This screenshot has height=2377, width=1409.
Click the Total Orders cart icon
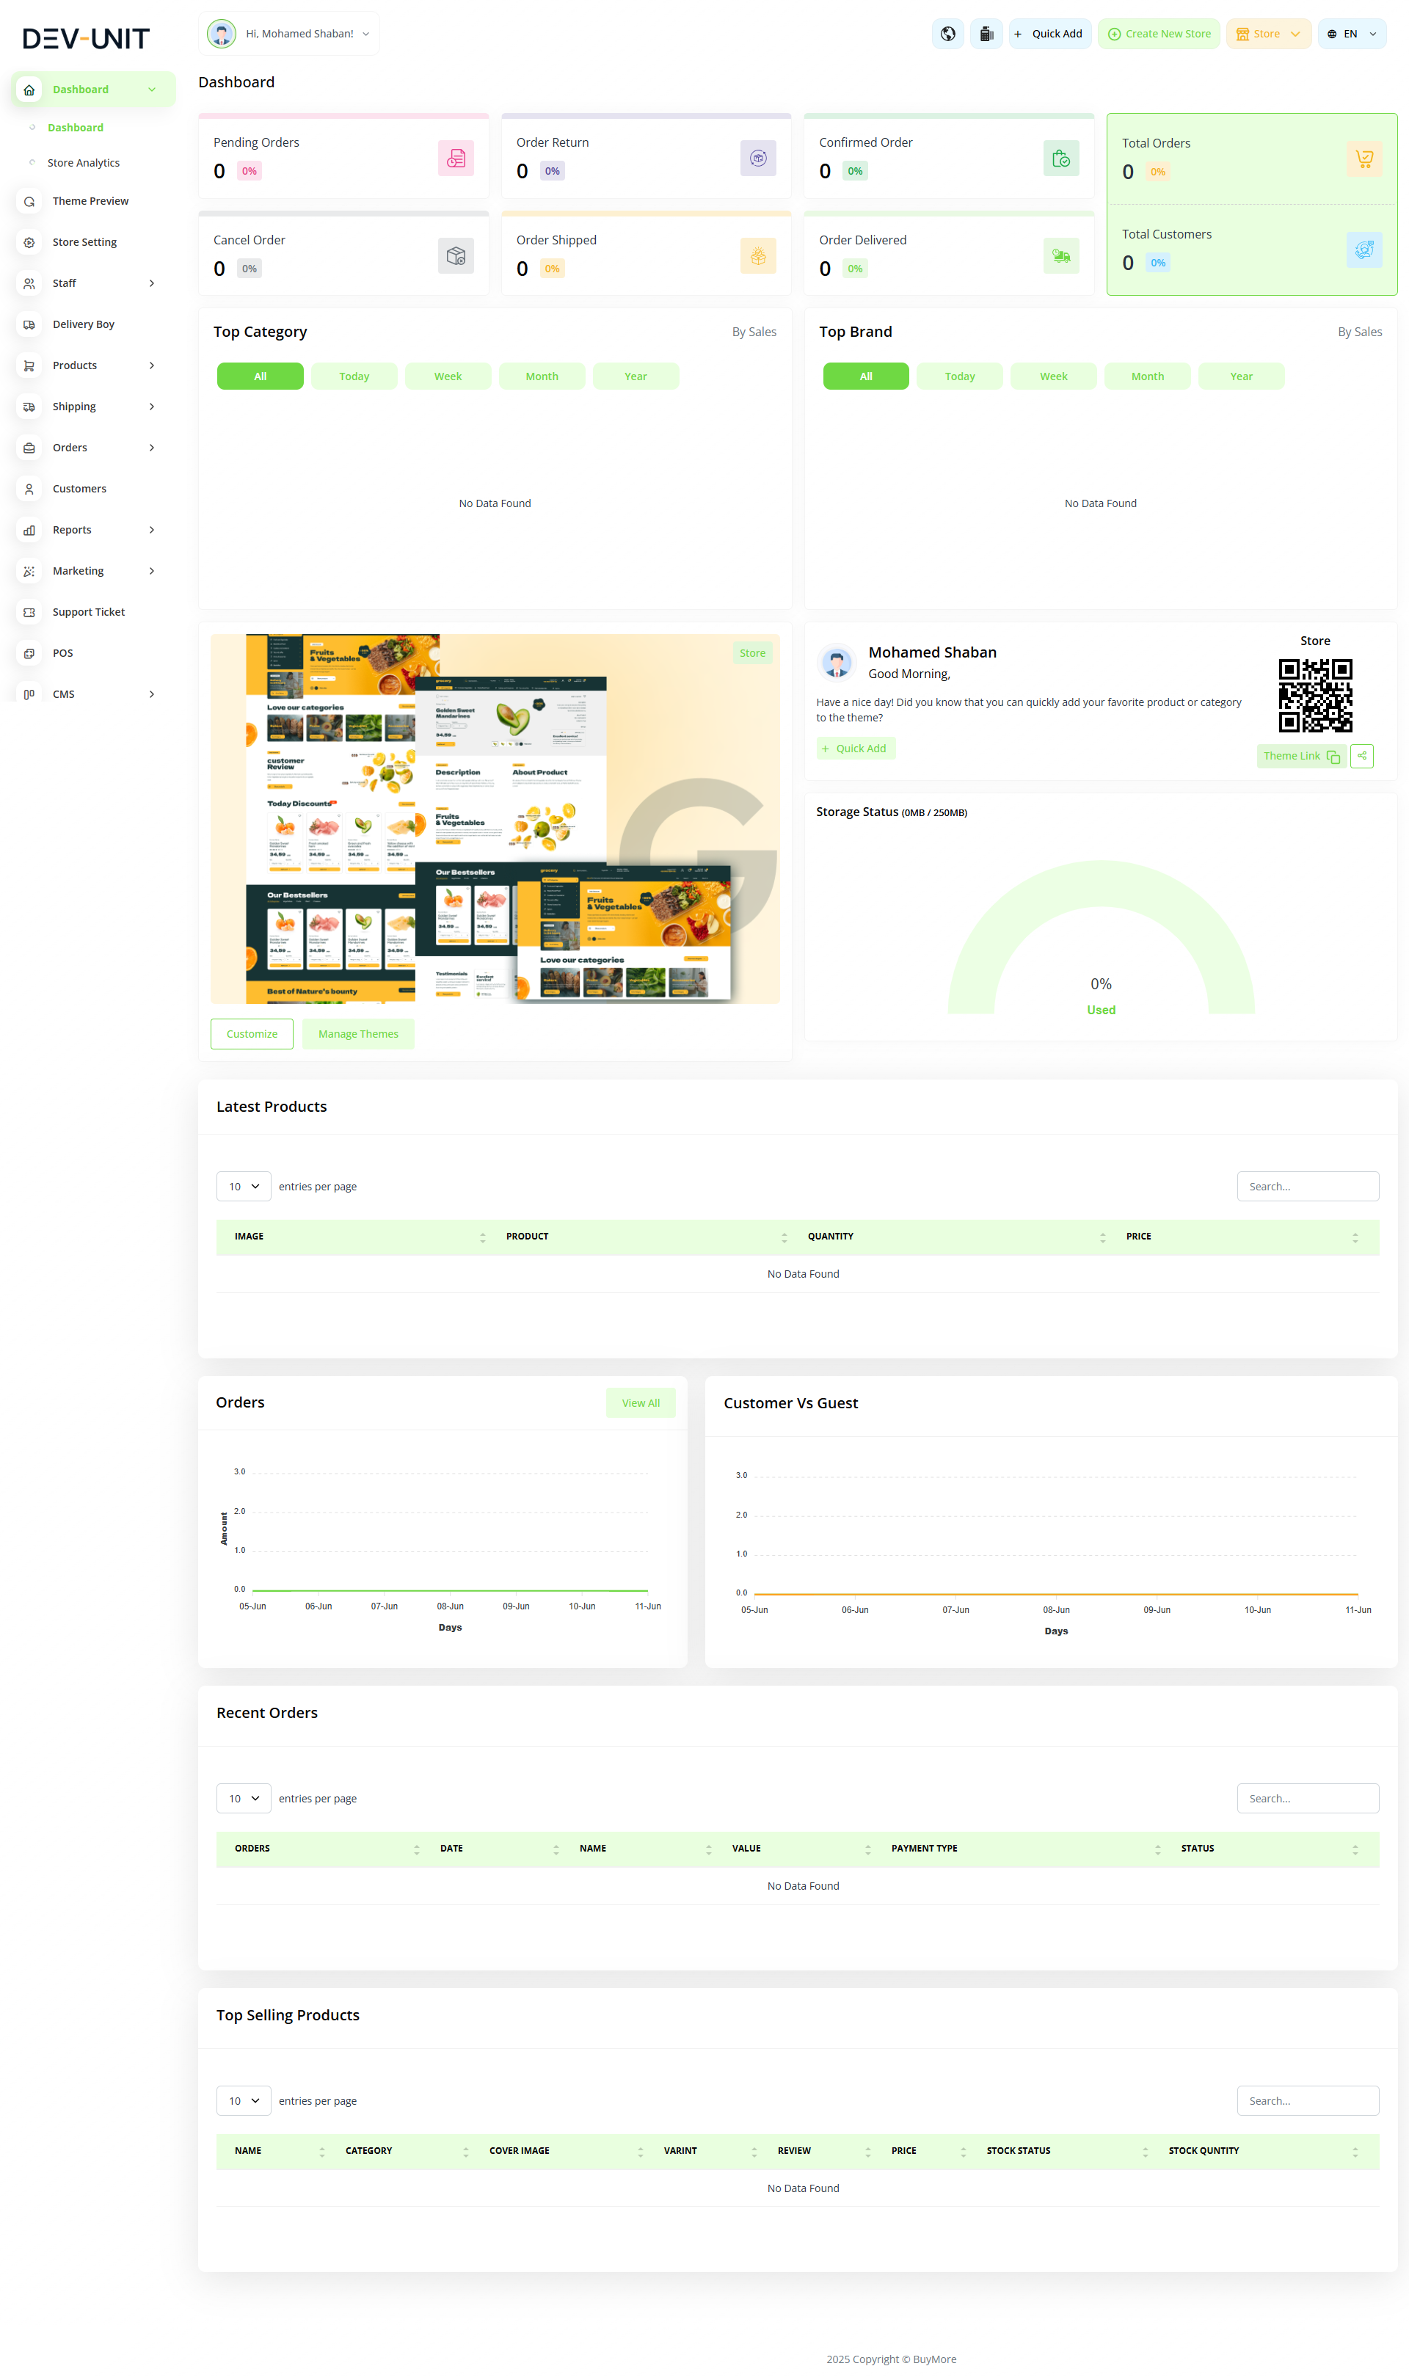click(x=1364, y=159)
